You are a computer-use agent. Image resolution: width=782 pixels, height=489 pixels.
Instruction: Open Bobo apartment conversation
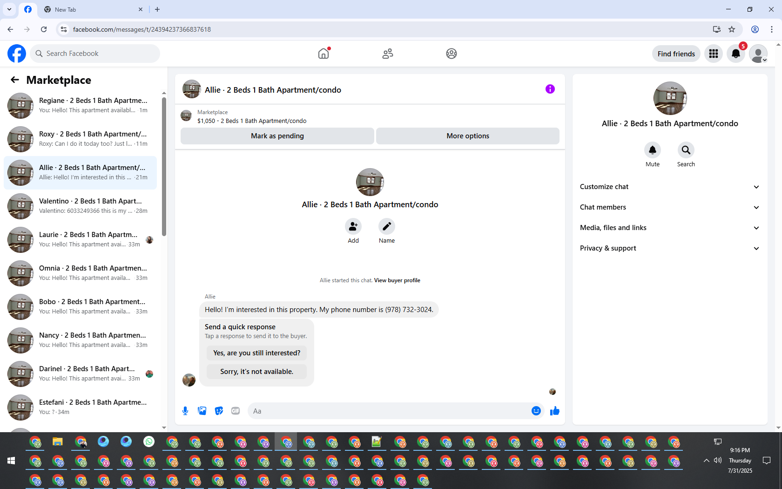[80, 306]
